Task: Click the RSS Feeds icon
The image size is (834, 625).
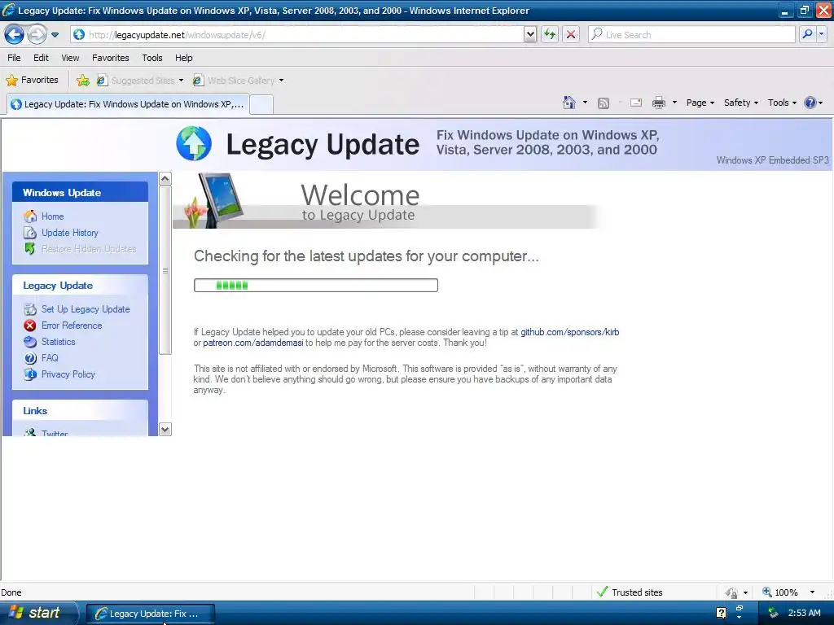Action: 604,103
